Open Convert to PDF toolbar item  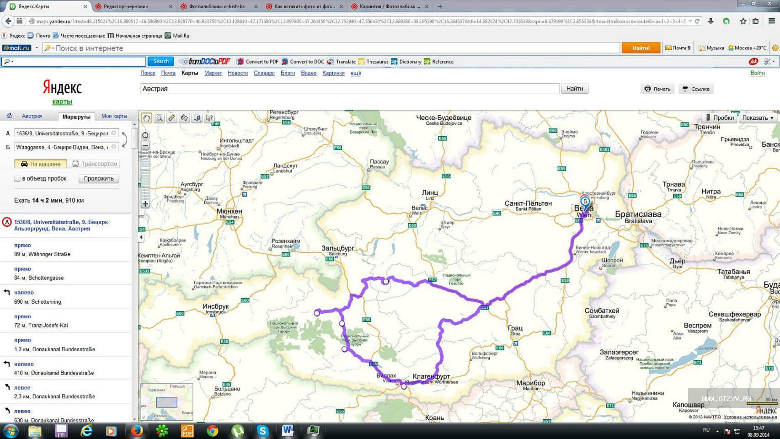point(257,62)
